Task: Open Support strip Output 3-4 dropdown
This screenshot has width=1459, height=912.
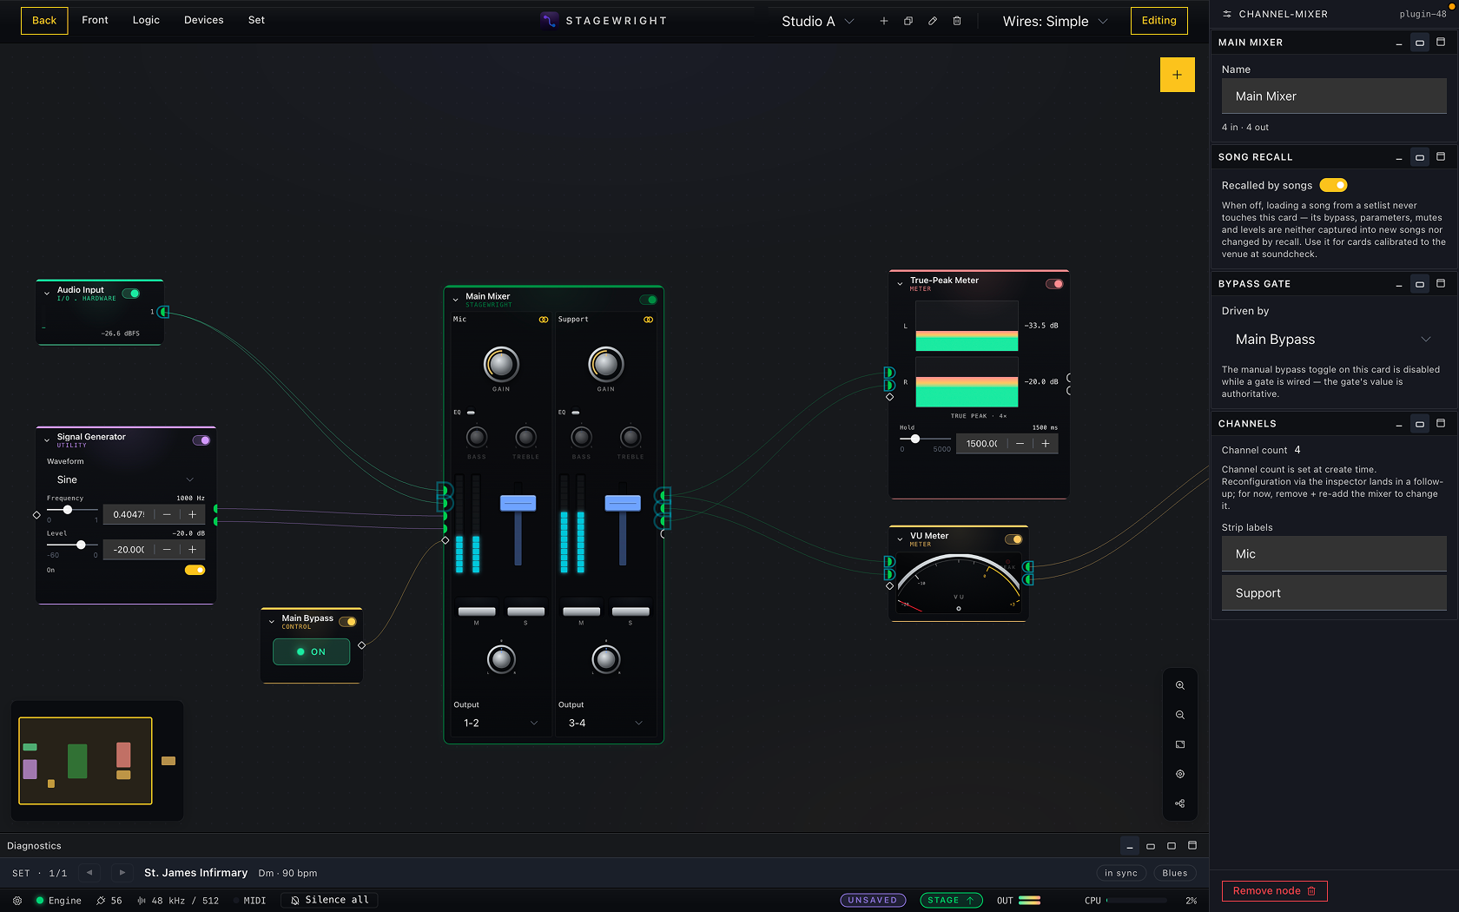Action: (x=605, y=723)
